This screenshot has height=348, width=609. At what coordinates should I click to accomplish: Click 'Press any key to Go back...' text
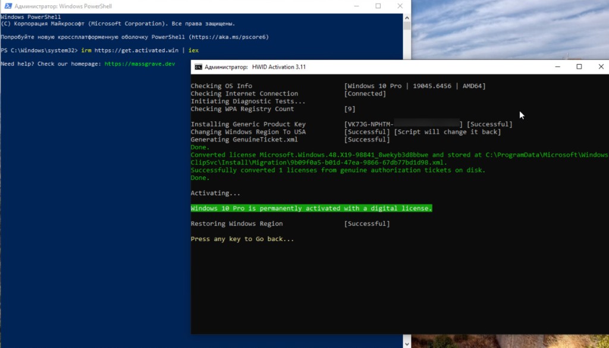point(242,239)
